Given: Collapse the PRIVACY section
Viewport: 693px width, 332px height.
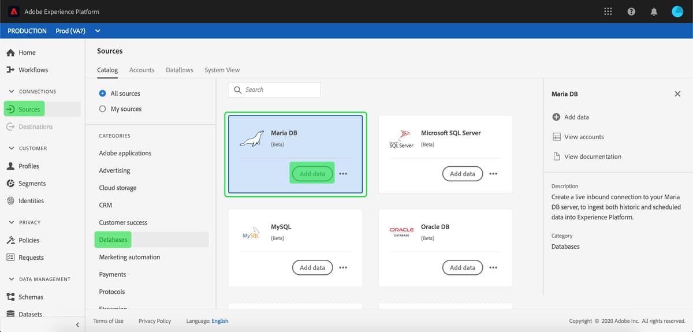Looking at the screenshot, I should 12,222.
